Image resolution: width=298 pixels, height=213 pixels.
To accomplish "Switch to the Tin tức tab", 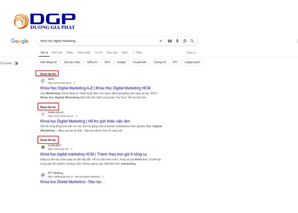I will click(98, 52).
